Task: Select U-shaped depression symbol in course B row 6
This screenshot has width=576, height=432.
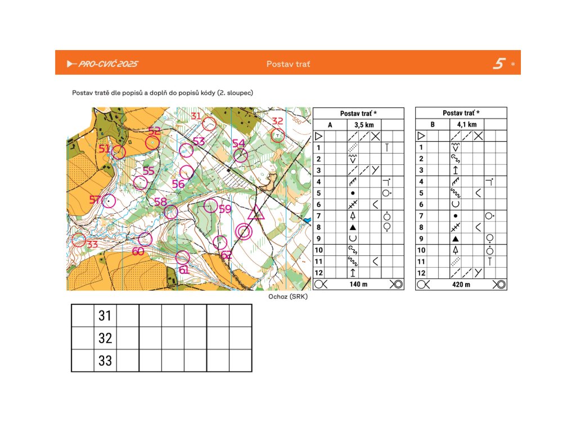Action: point(455,204)
